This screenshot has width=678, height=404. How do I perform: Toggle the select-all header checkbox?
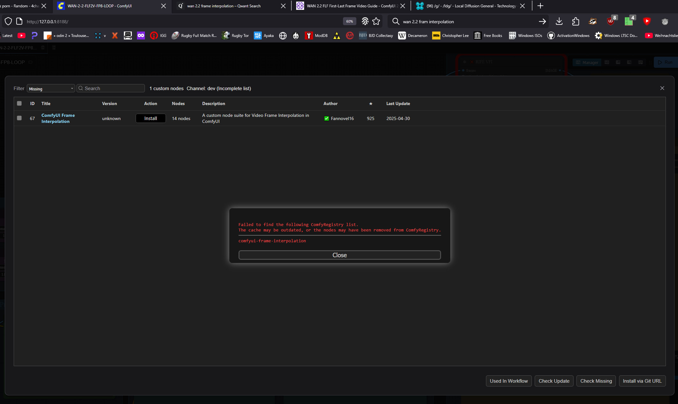click(19, 103)
